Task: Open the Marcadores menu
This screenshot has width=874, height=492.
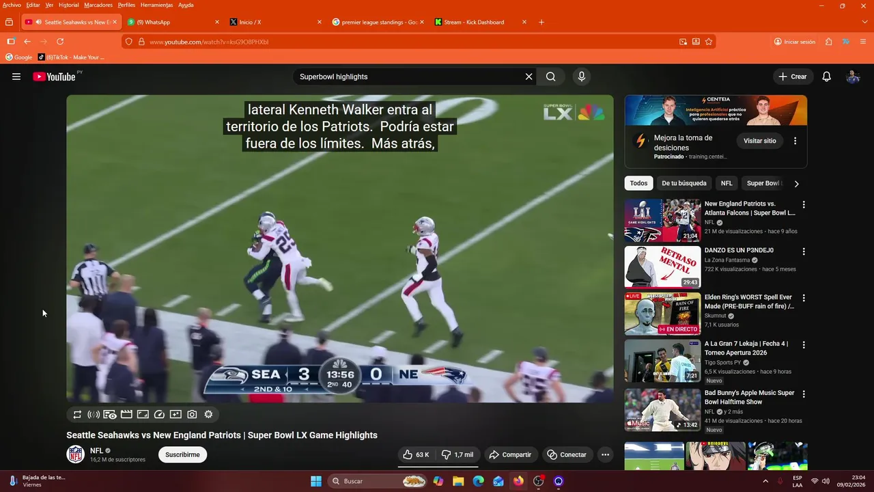Action: (x=98, y=5)
